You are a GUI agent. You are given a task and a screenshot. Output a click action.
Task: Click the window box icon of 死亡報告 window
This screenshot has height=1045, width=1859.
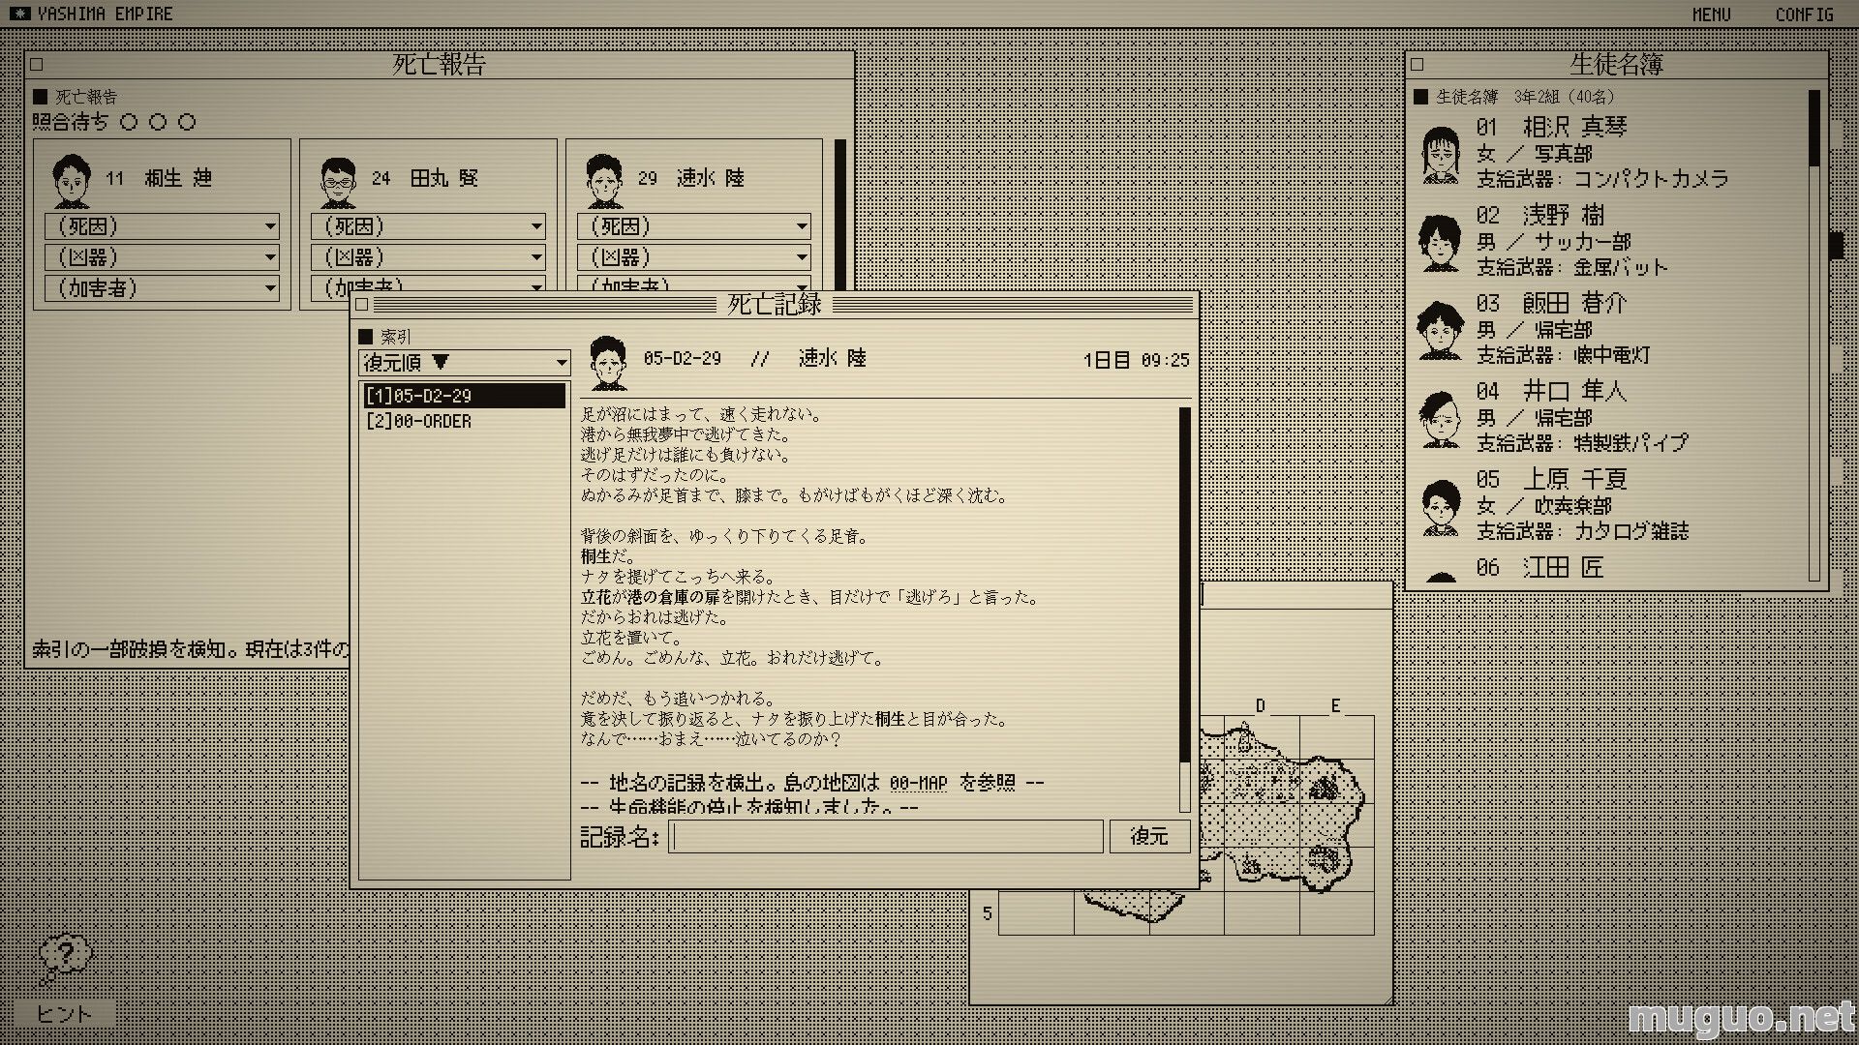click(x=37, y=65)
